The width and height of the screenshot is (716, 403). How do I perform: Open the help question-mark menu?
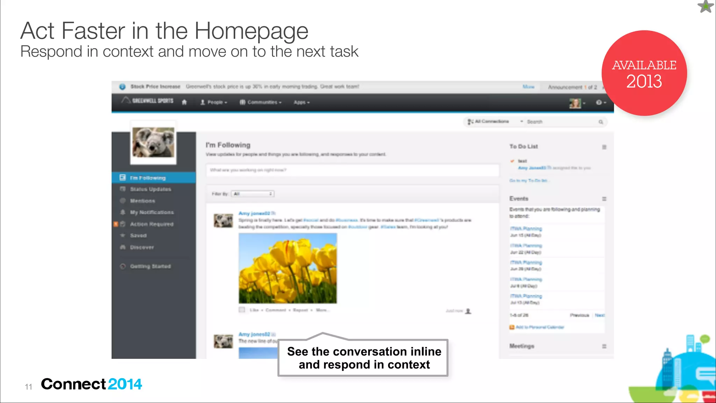pyautogui.click(x=601, y=102)
